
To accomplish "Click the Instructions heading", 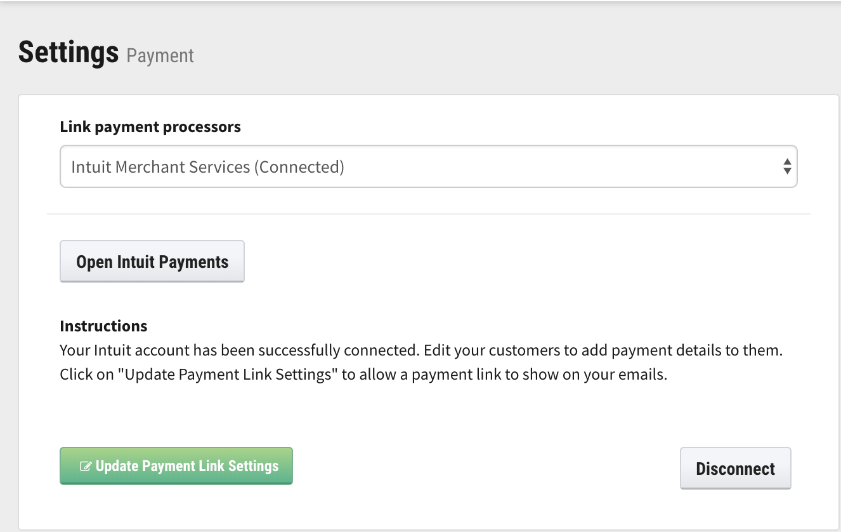I will [103, 326].
